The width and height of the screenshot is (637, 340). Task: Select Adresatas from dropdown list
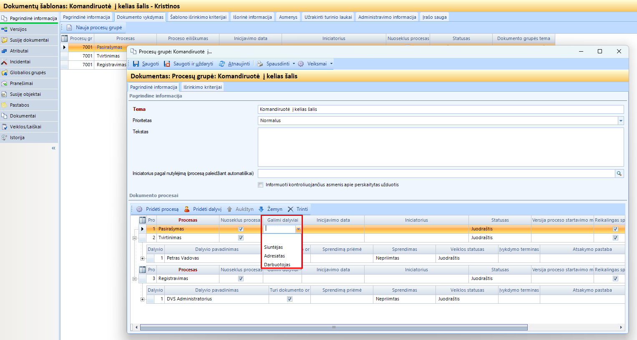pyautogui.click(x=274, y=256)
